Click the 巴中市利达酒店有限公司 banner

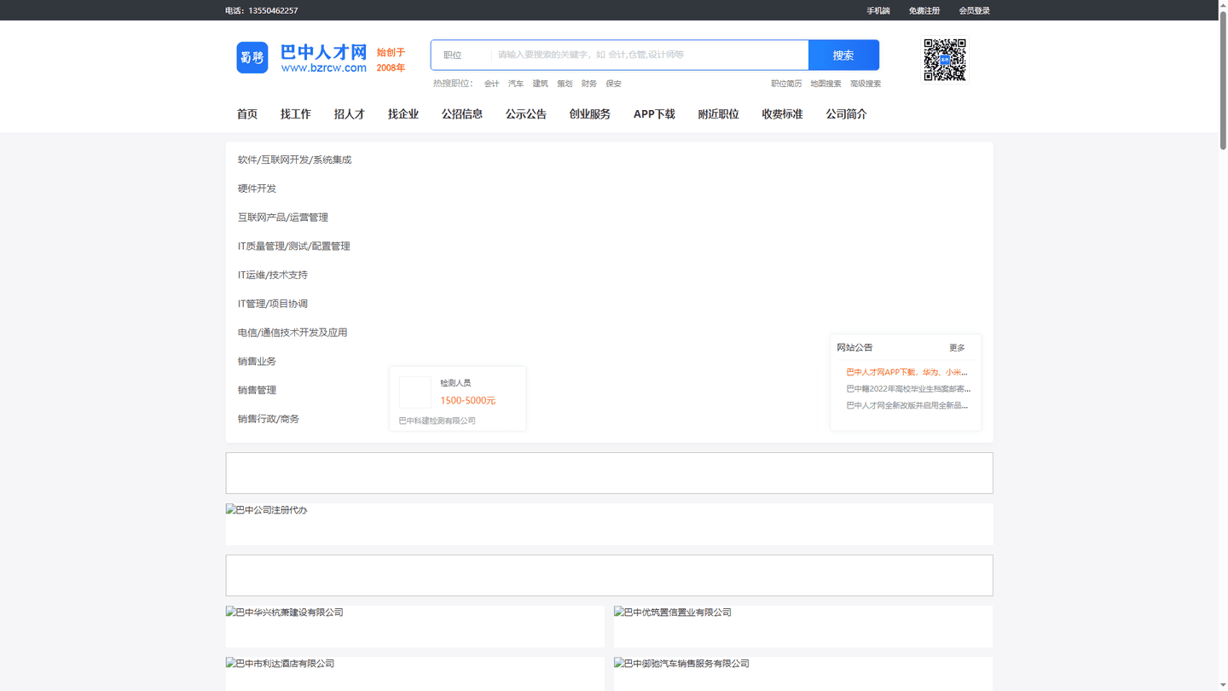click(x=414, y=673)
